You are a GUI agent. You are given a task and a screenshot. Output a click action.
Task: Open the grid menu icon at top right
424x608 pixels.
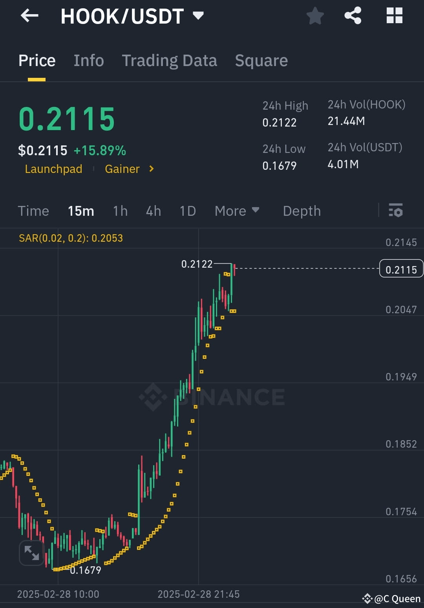pos(394,15)
